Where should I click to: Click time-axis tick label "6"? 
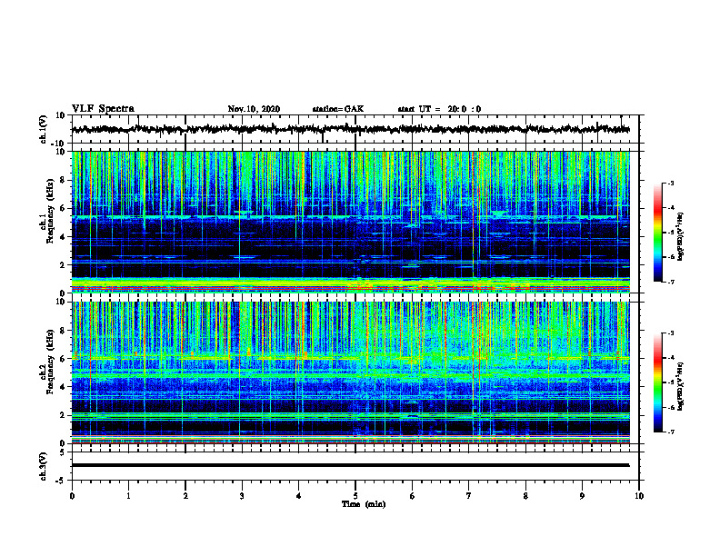coord(413,496)
